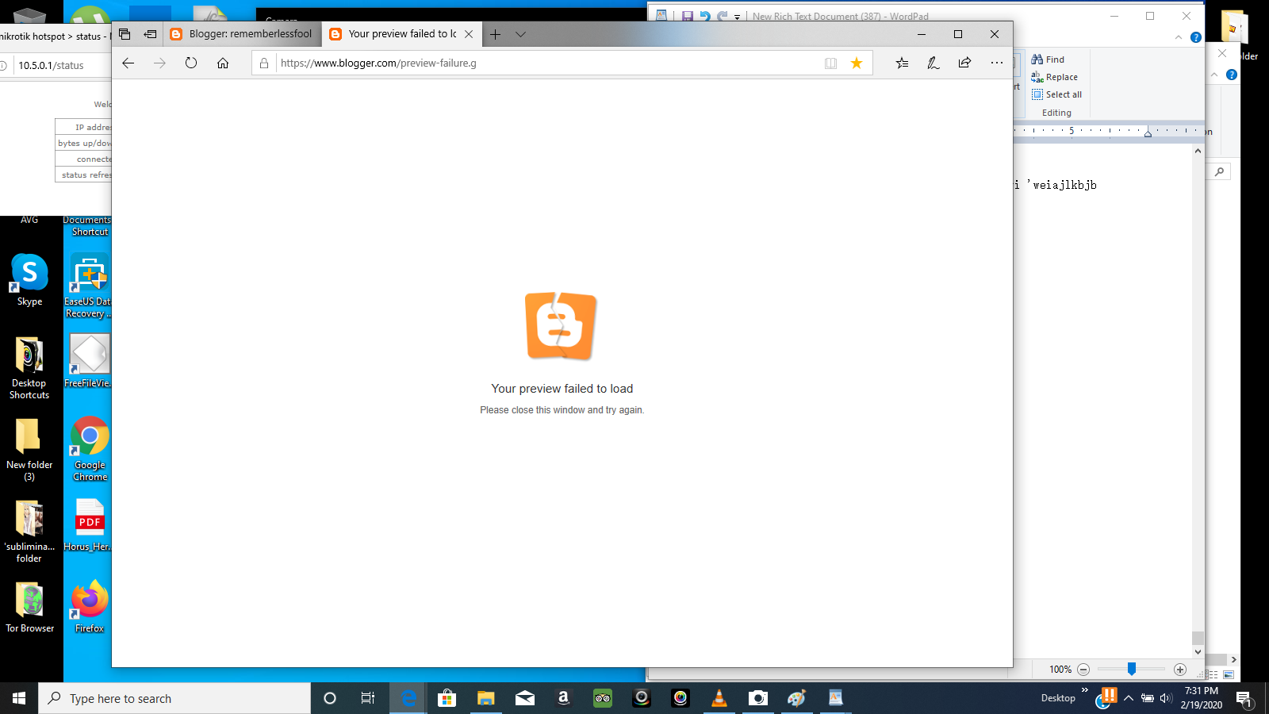Open a new Edge tab
Image resolution: width=1269 pixels, height=714 pixels.
495,34
